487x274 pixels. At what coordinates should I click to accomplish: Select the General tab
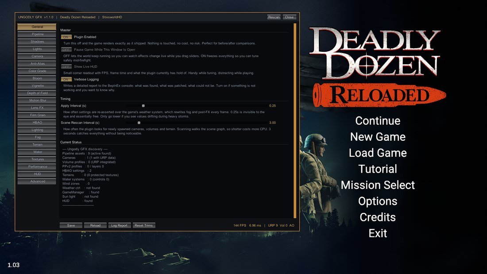click(x=37, y=27)
